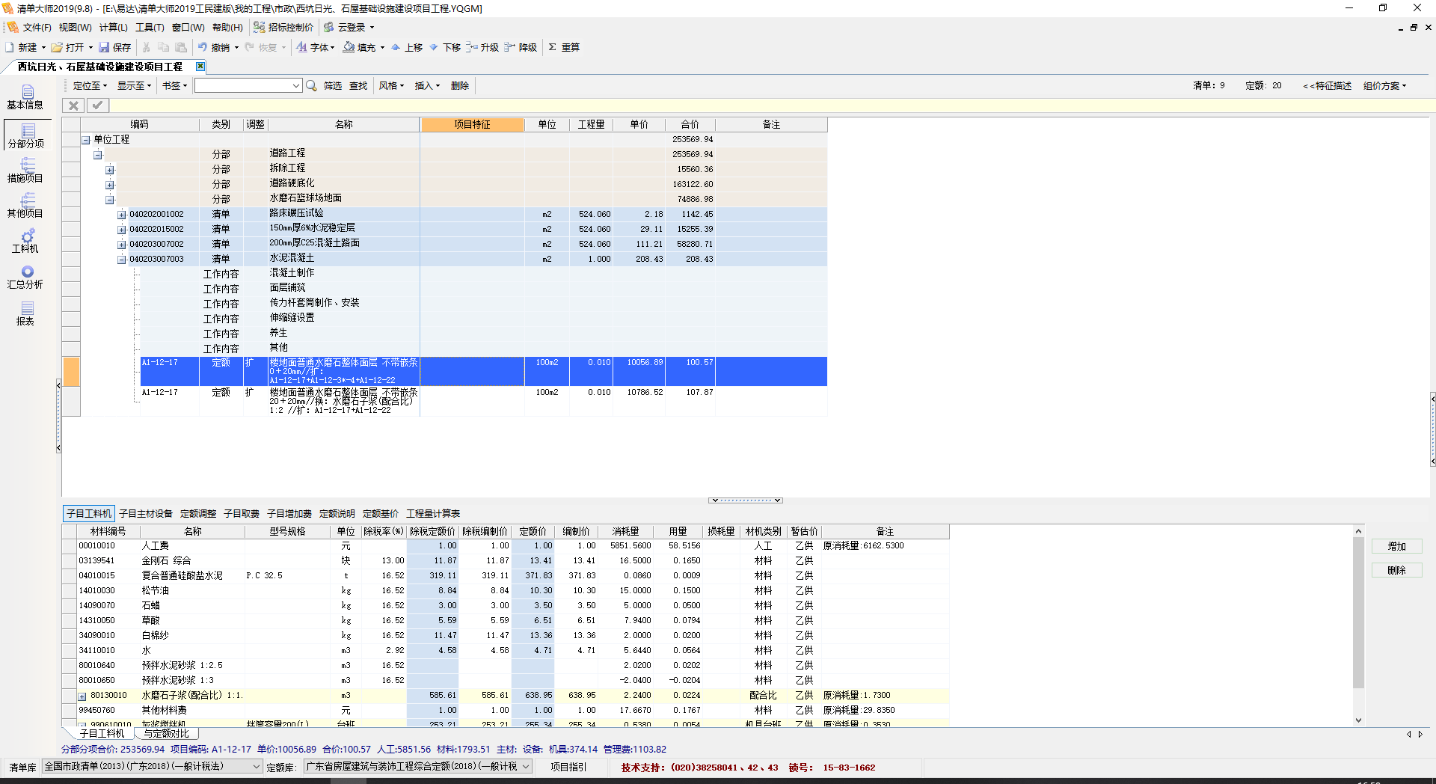Expand the 拆除工程 section row
Image resolution: width=1436 pixels, height=784 pixels.
(110, 170)
